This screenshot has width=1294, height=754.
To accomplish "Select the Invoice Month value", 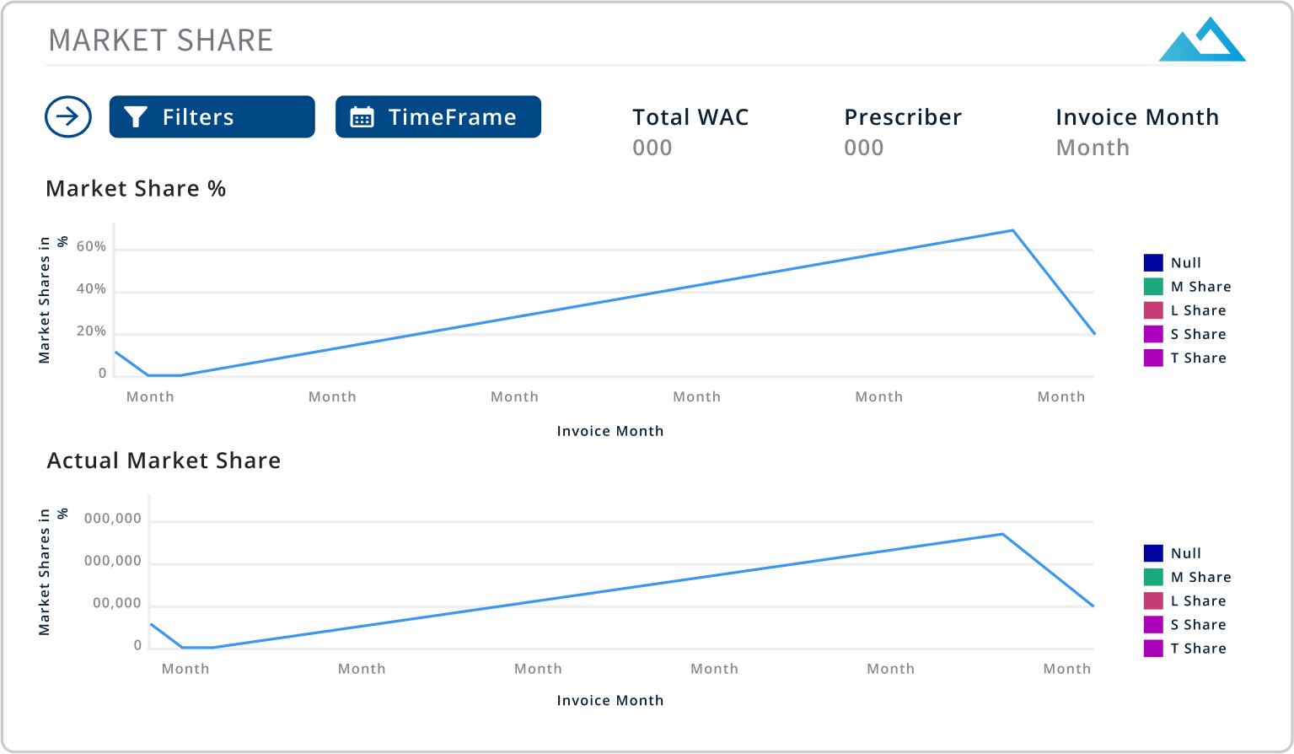I will coord(1092,148).
